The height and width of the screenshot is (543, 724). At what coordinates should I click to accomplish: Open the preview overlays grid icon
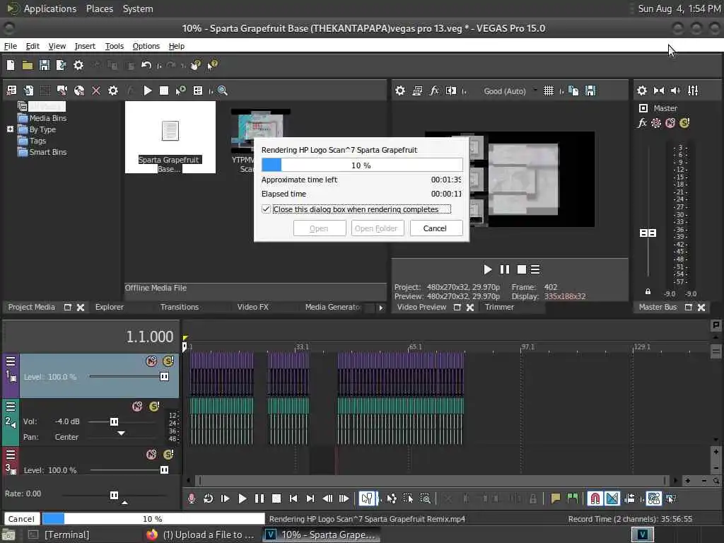pos(549,90)
